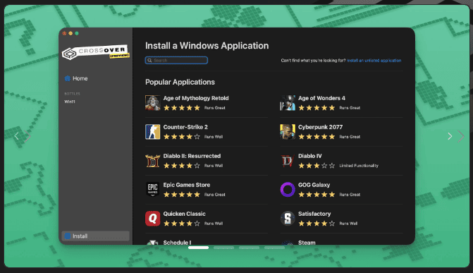
Task: Go to next slide with right chevron
Action: [x=450, y=136]
